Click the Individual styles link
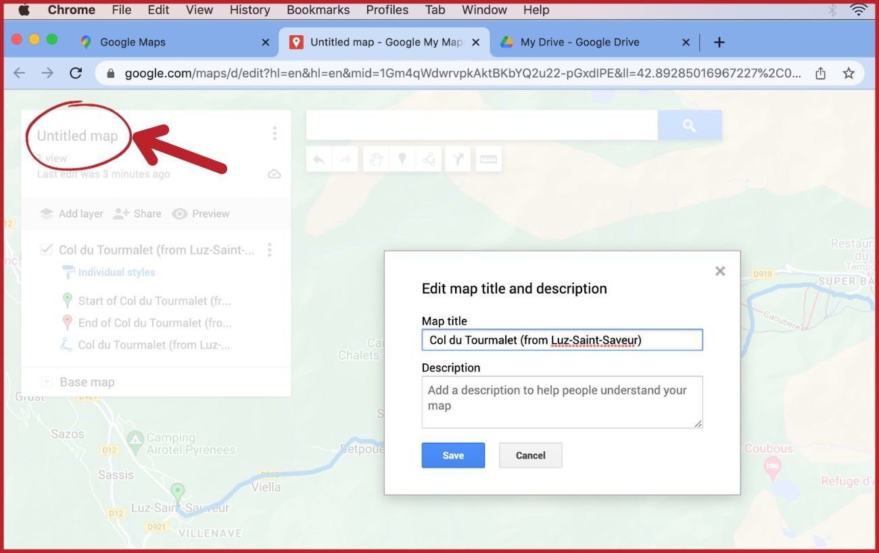Viewport: 879px width, 553px height. point(116,272)
